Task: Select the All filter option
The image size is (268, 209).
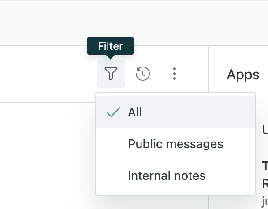Action: click(x=135, y=112)
